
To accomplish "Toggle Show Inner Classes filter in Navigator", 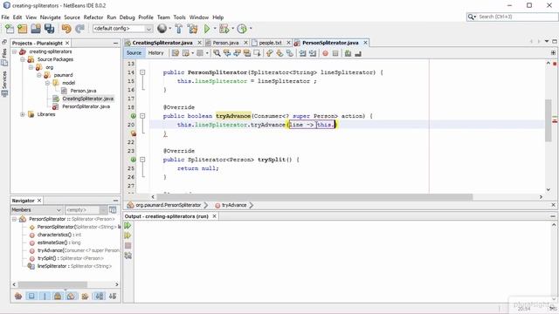I will 71,296.
